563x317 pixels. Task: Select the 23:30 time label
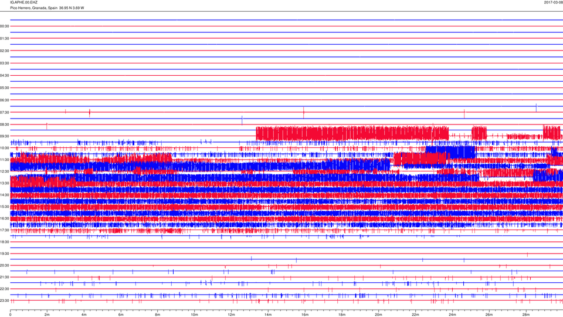(4, 301)
